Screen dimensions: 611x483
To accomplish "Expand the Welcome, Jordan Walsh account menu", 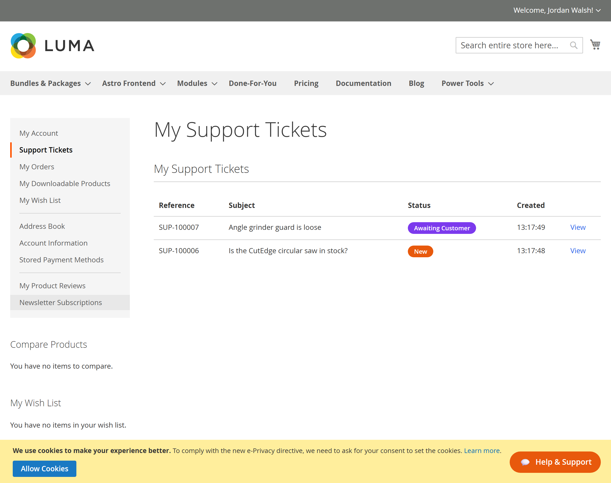I will (557, 10).
